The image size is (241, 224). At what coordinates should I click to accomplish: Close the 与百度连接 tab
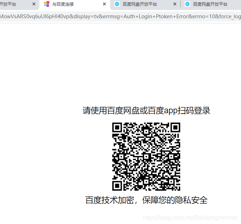coord(104,4)
